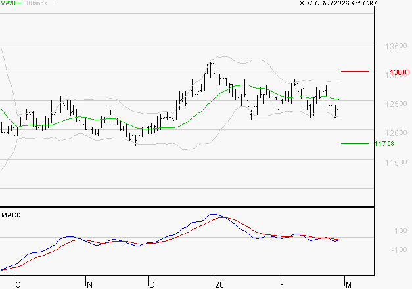Click the TEC 1/3/2026 copyright timestamp

[x=338, y=3]
